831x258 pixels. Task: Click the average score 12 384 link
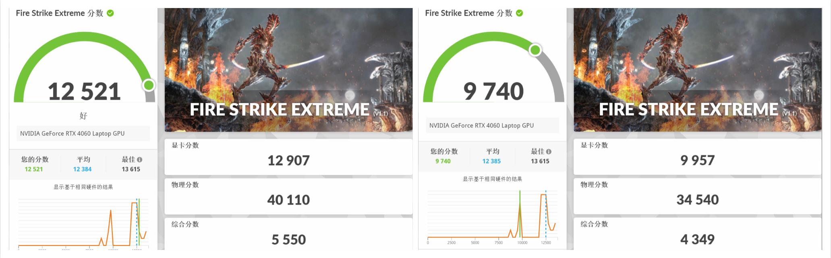coord(82,169)
